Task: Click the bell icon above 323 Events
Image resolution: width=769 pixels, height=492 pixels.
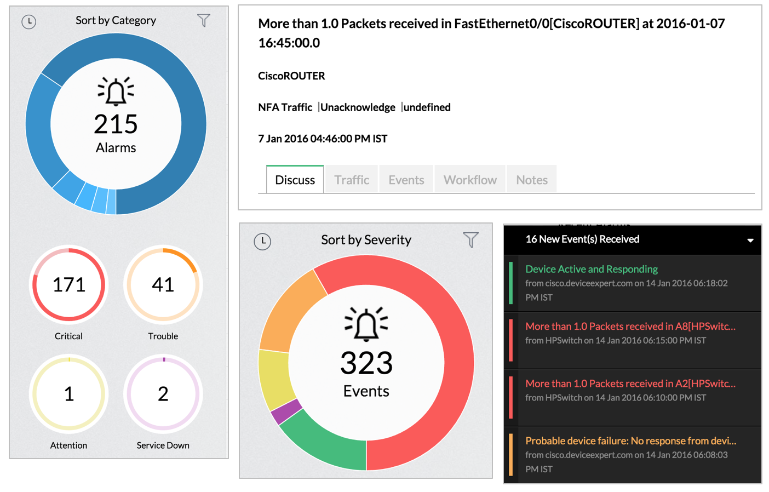Action: pos(366,324)
